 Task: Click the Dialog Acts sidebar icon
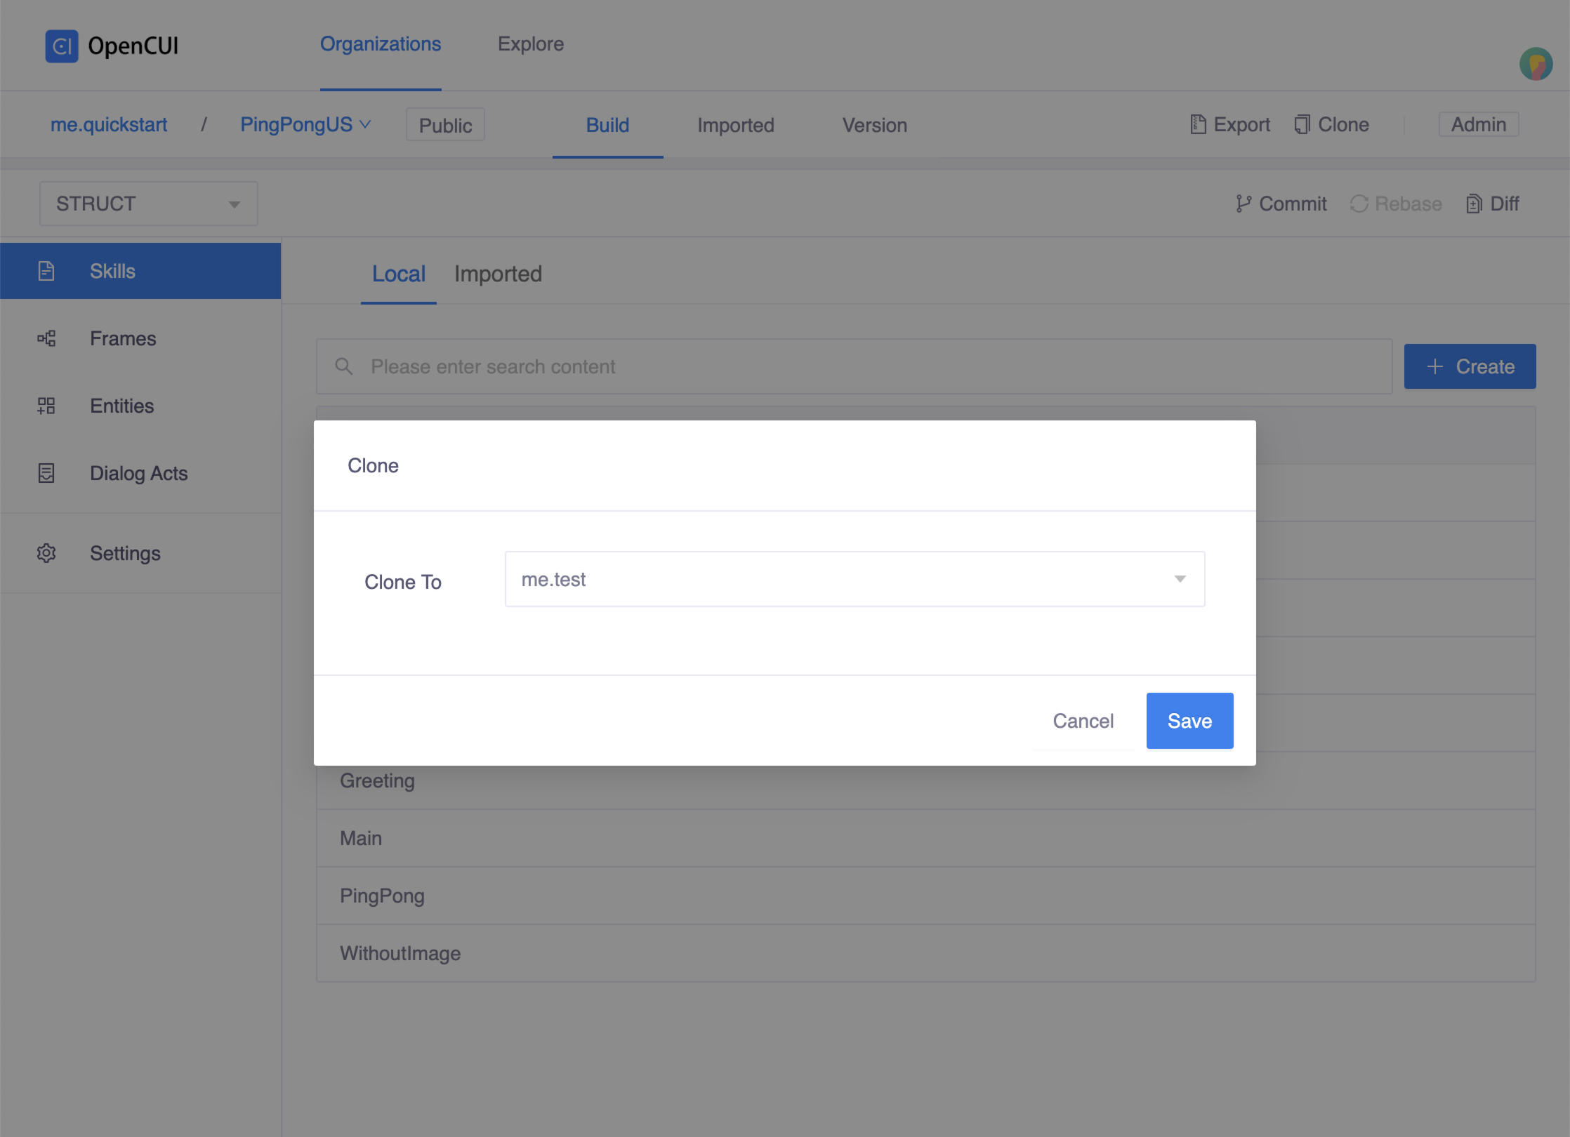[46, 473]
